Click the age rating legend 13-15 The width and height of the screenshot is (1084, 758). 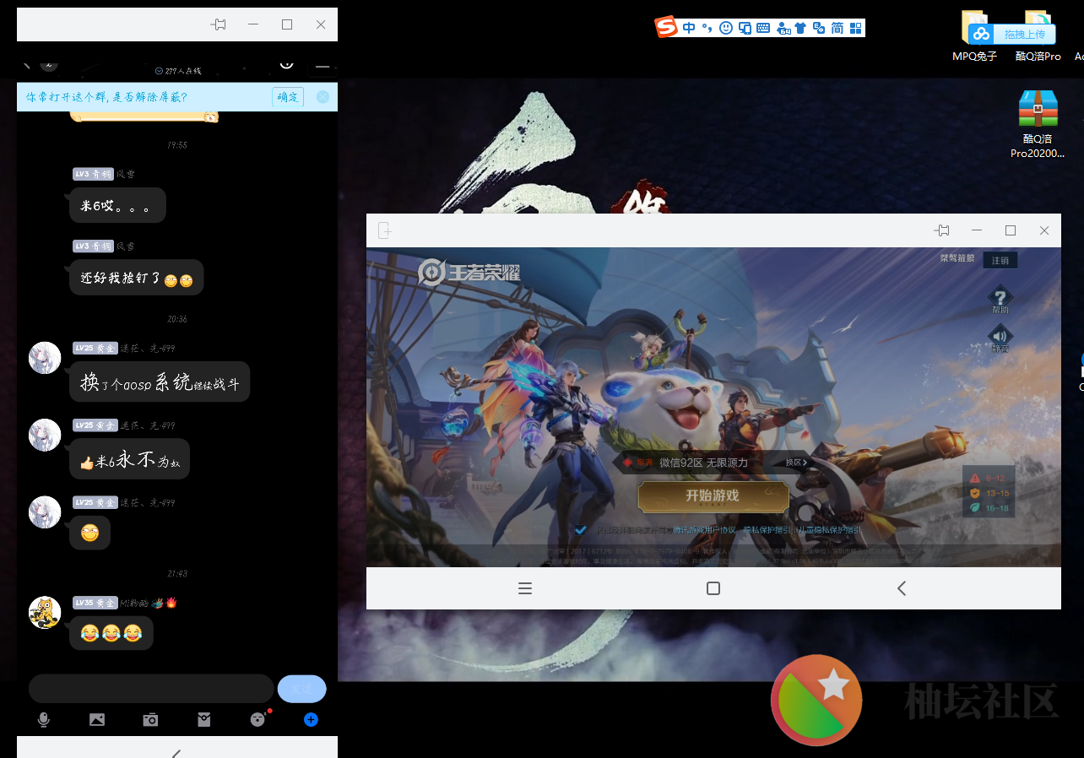(x=989, y=493)
